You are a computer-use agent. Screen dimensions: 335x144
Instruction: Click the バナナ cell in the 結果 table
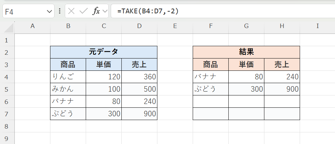tap(211, 77)
